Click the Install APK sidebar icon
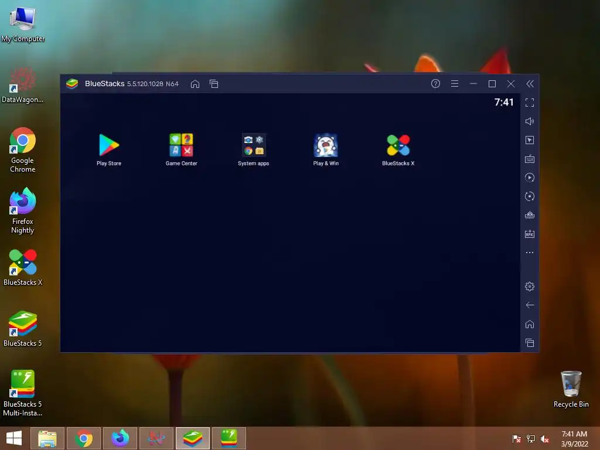 click(x=530, y=234)
